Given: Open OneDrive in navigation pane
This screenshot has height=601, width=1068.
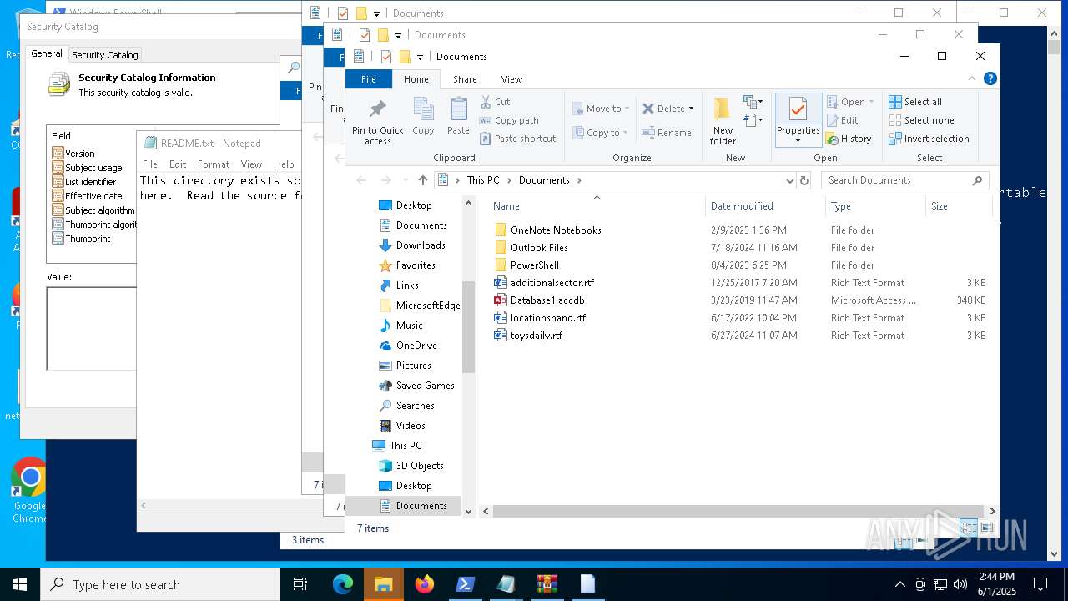Looking at the screenshot, I should click(416, 346).
